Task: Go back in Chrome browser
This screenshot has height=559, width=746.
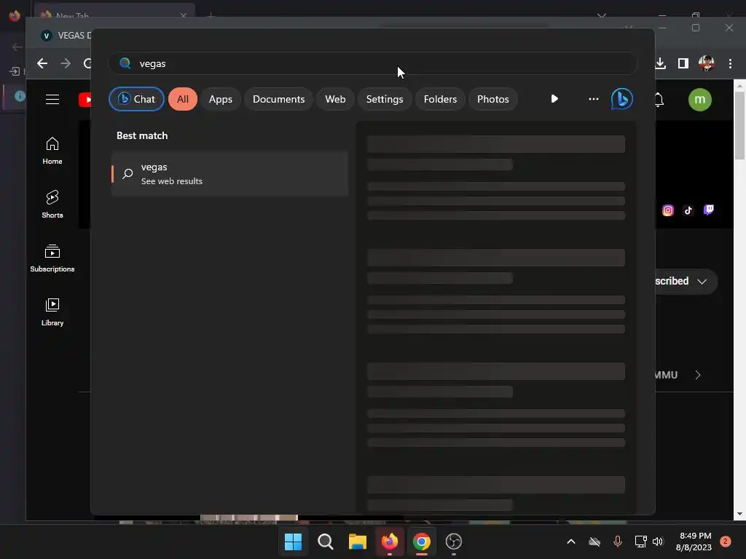Action: tap(42, 63)
